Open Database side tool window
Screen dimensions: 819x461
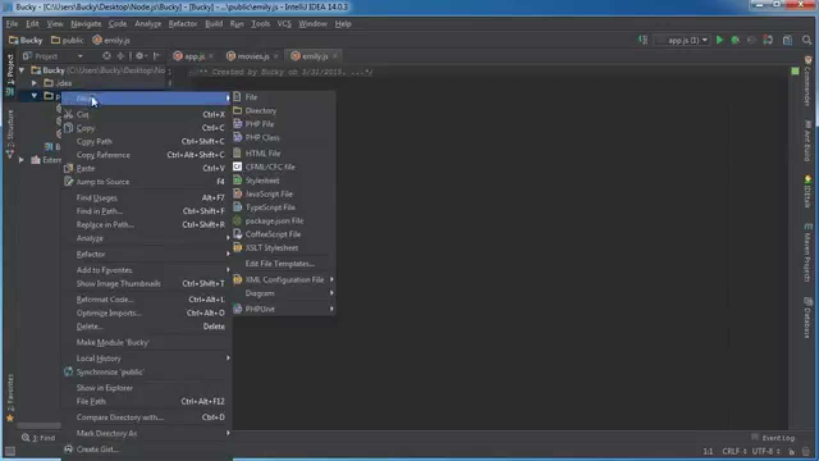coord(808,318)
